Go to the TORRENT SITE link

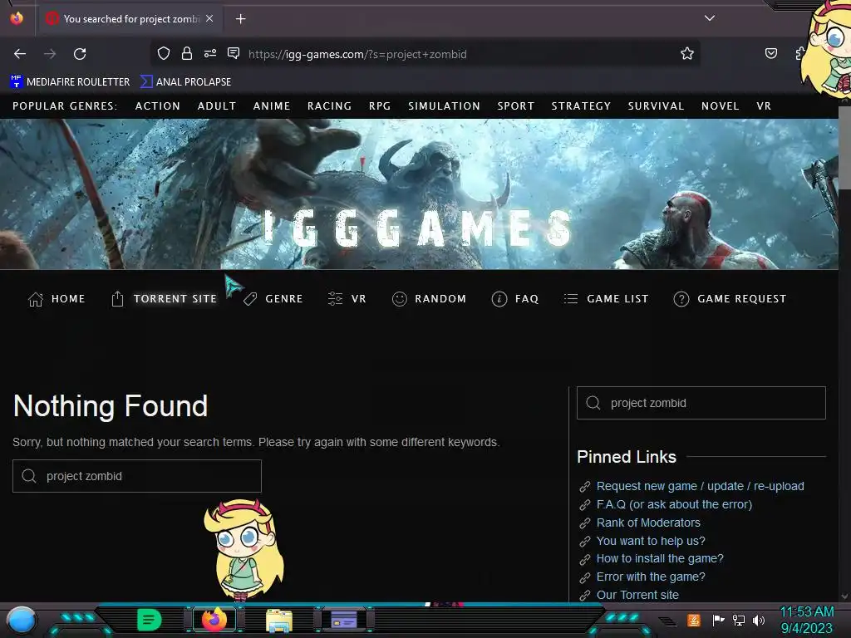tap(175, 299)
